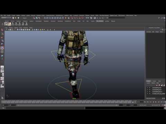The width and height of the screenshot is (166, 124).
Task: Switch to Persp/Outliner layout icon
Action: [2, 75]
